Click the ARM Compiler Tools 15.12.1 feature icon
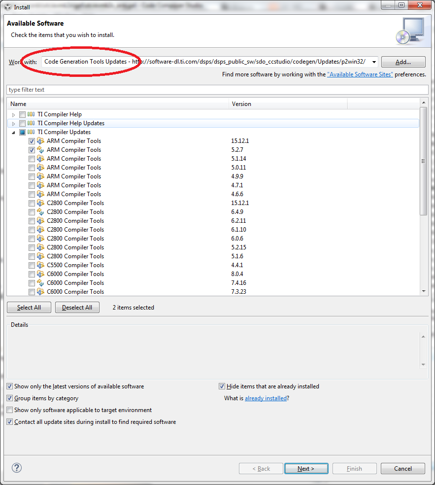 click(40, 141)
